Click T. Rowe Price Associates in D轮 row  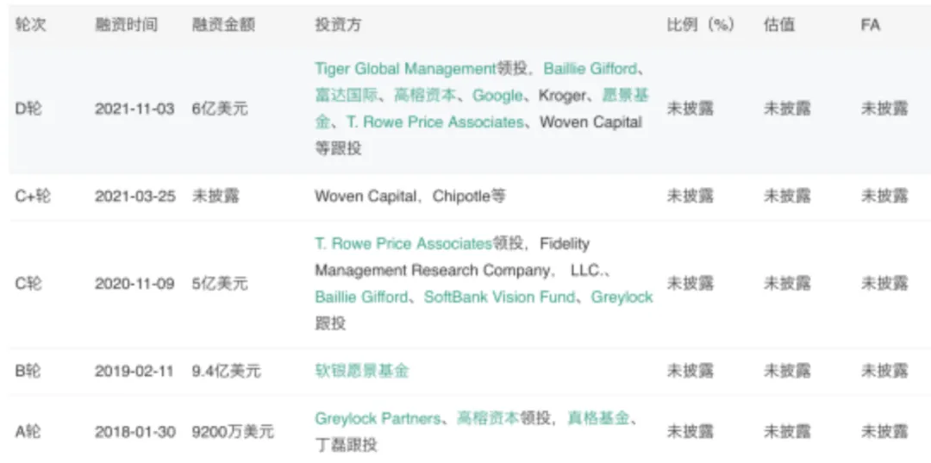(x=434, y=122)
